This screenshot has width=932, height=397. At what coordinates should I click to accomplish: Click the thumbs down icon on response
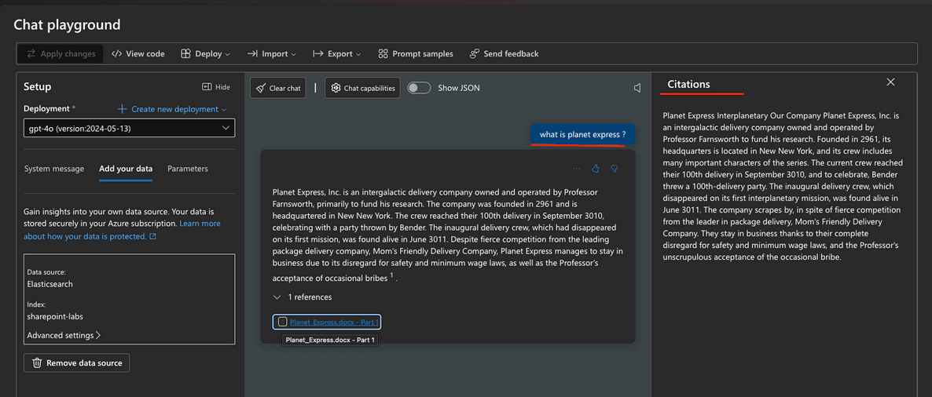615,169
